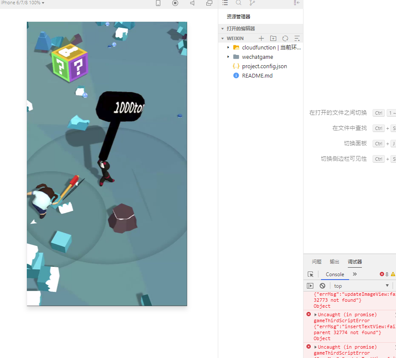Click the detach simulator window icon

(x=209, y=3)
